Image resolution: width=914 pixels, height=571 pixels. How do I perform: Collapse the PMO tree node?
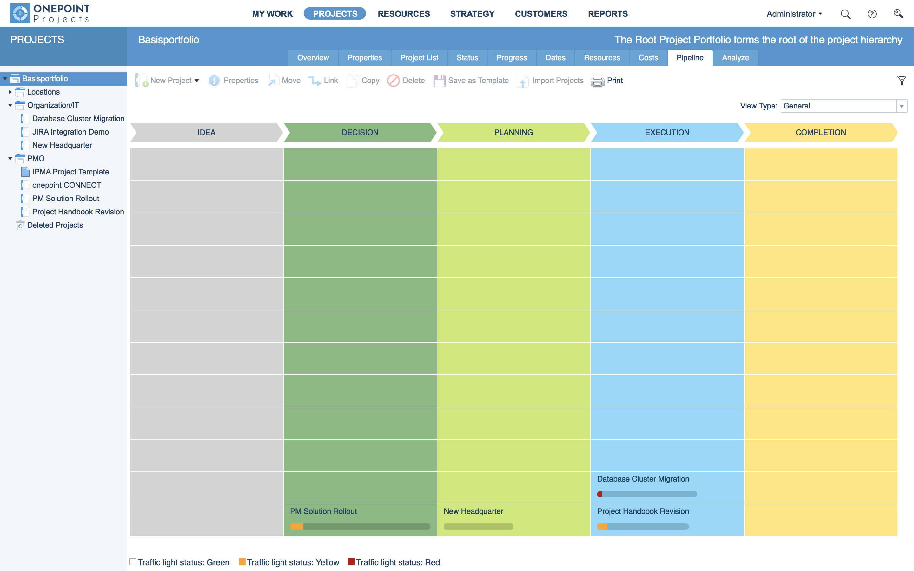click(x=10, y=159)
